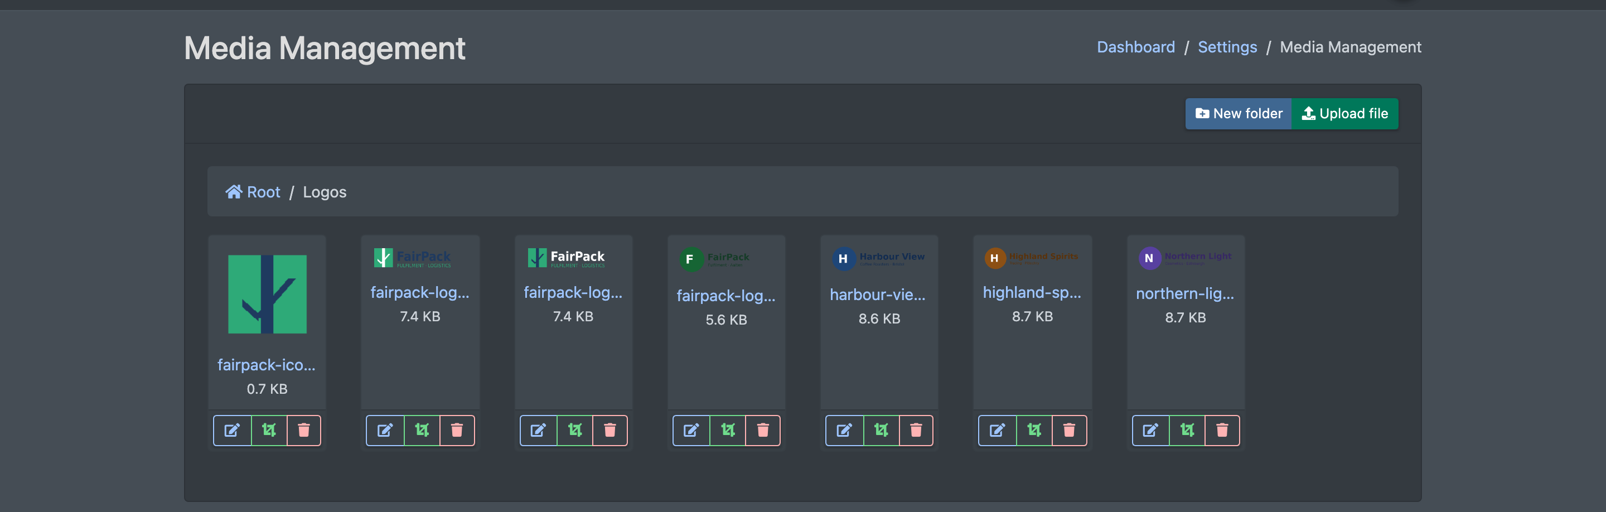Edit the northern-lig... file

[1150, 431]
